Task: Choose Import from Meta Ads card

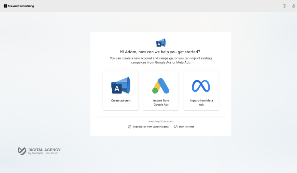Action: click(201, 91)
